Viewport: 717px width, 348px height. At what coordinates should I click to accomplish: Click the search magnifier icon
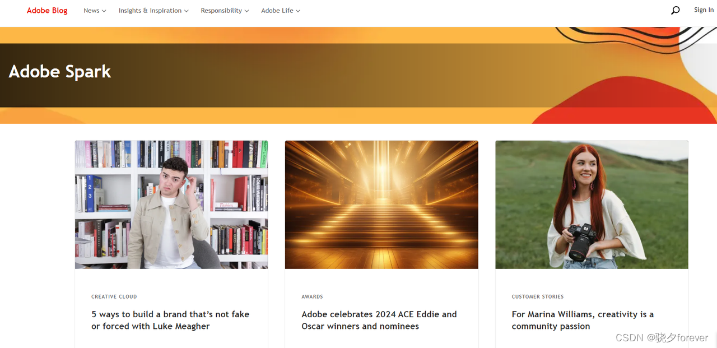(675, 10)
